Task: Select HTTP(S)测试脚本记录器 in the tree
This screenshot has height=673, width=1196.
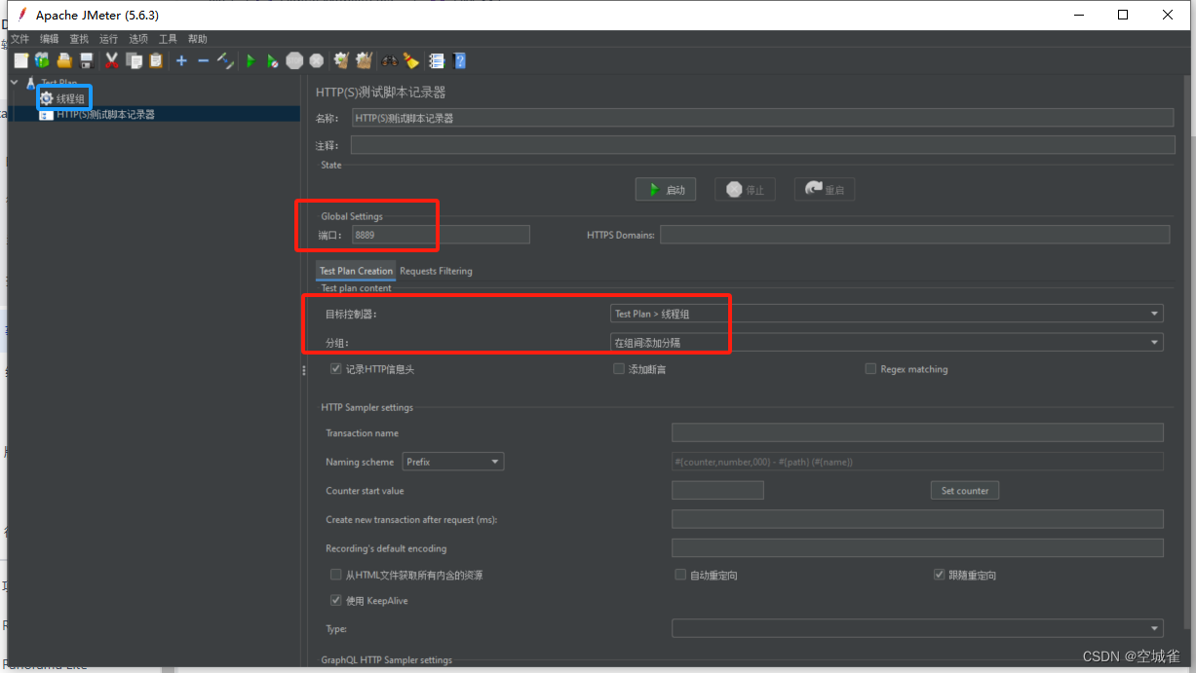Action: click(x=105, y=115)
